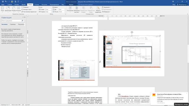
Task: Click the rotation handle above the selected picture
Action: [132, 32]
